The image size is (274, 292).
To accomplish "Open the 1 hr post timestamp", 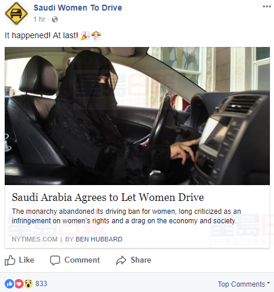I will pyautogui.click(x=39, y=19).
